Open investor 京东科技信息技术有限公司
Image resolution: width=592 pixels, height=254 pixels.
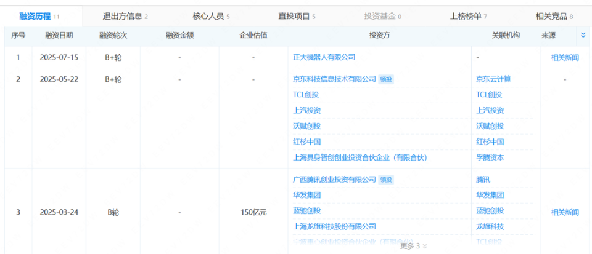coord(334,79)
